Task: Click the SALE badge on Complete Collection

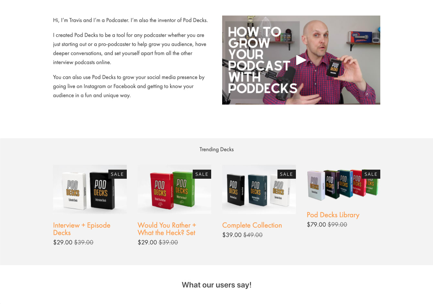Action: click(287, 174)
